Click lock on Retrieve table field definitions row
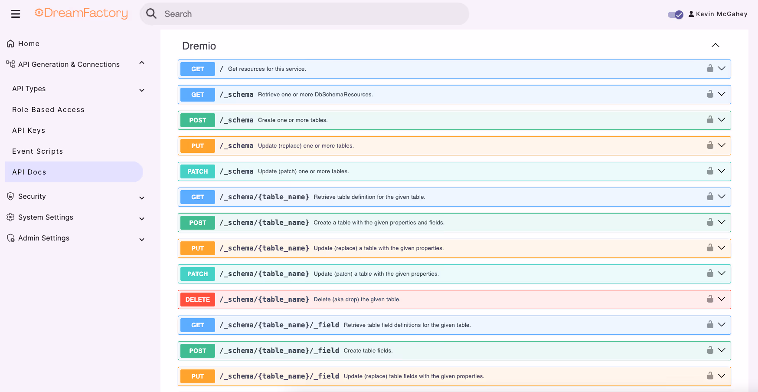 click(710, 324)
